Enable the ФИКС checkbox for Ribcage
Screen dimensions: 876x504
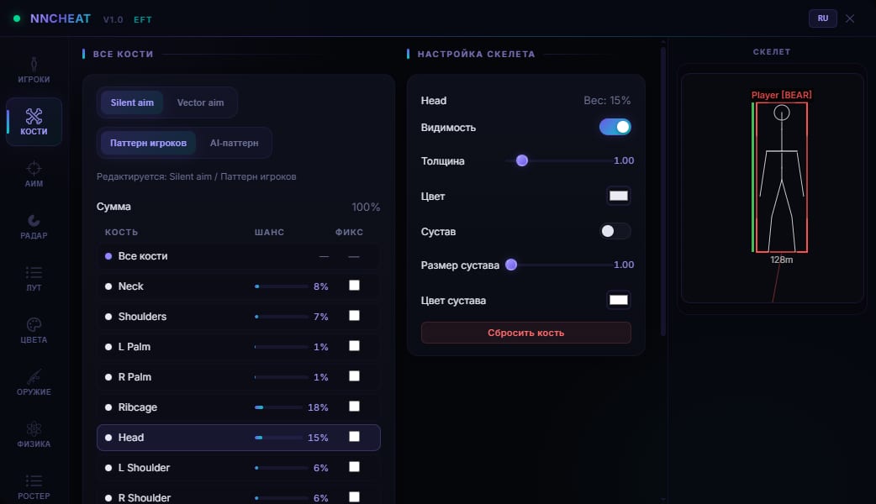(x=354, y=406)
